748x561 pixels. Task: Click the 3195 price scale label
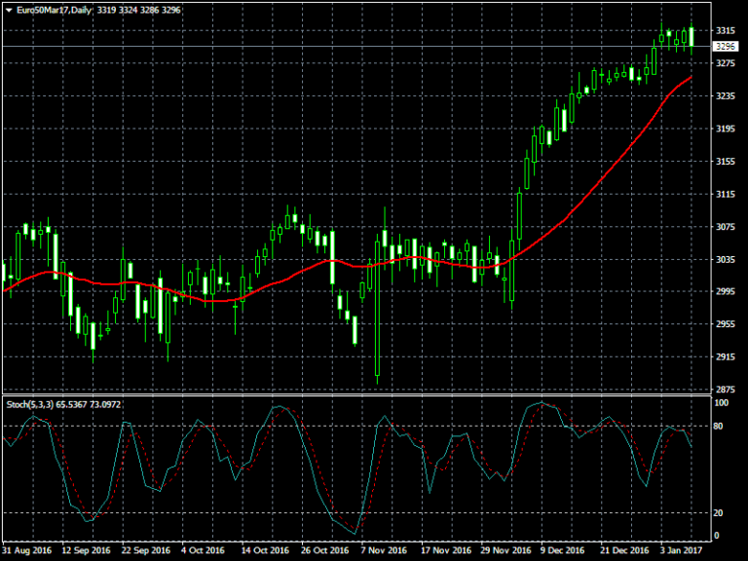[725, 129]
